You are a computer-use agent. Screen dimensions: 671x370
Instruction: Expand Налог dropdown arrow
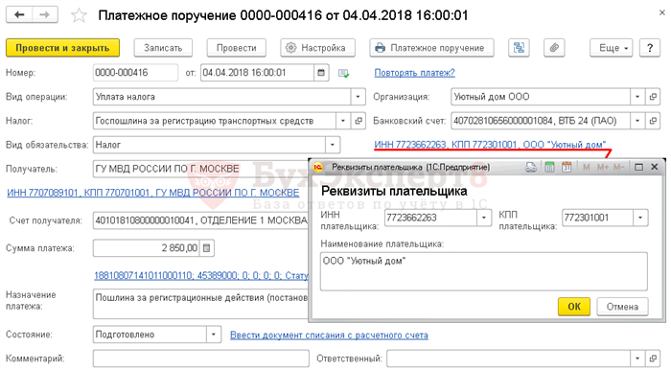343,121
